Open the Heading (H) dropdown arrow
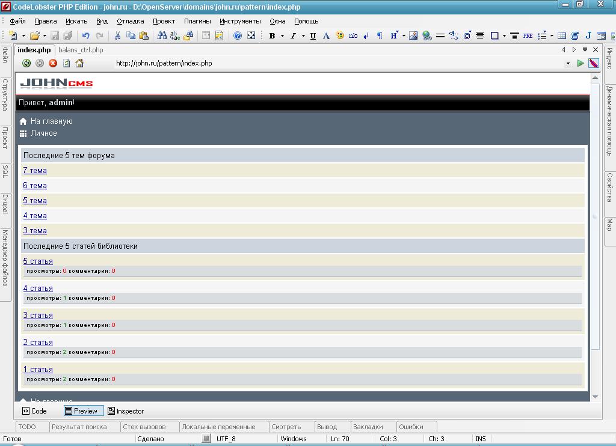The height and width of the screenshot is (446, 616). click(404, 36)
